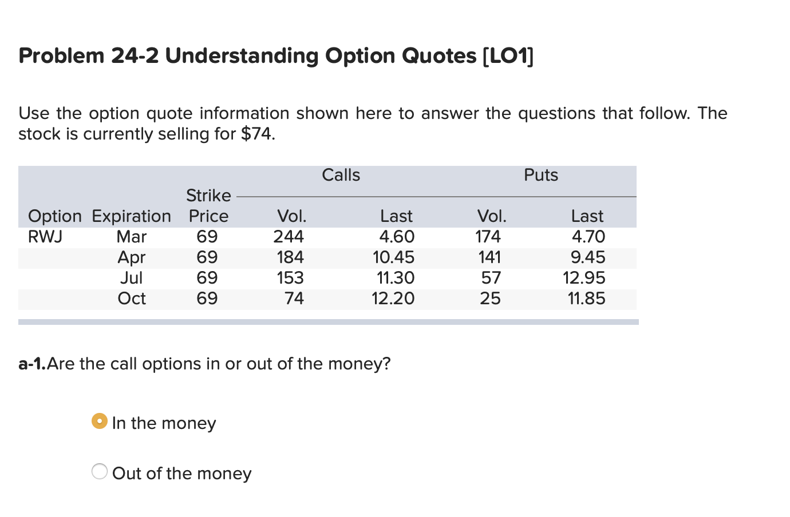Click the selected In the money indicator
This screenshot has width=790, height=517.
(x=100, y=421)
